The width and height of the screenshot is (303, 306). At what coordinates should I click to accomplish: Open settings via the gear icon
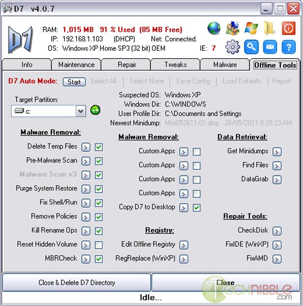(233, 47)
